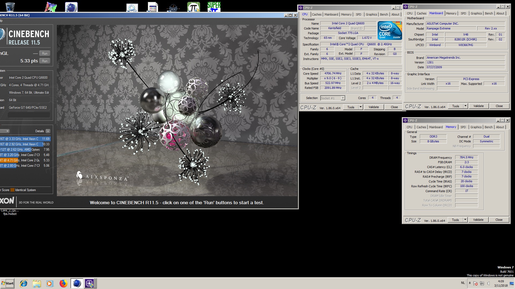The width and height of the screenshot is (515, 289).
Task: Select the 5.06 Intel Core i7 ranking row
Action: 25,166
